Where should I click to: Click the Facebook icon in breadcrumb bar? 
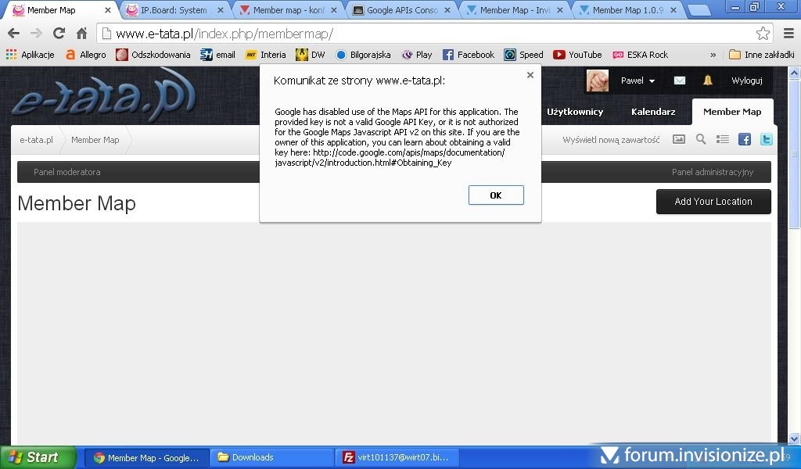pyautogui.click(x=745, y=139)
